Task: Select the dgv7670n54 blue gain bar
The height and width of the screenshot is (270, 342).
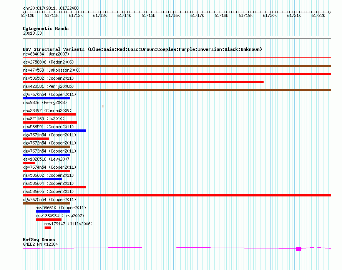Action: click(46, 98)
